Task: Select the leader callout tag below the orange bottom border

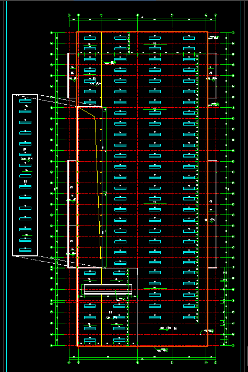Action: [x=161, y=350]
